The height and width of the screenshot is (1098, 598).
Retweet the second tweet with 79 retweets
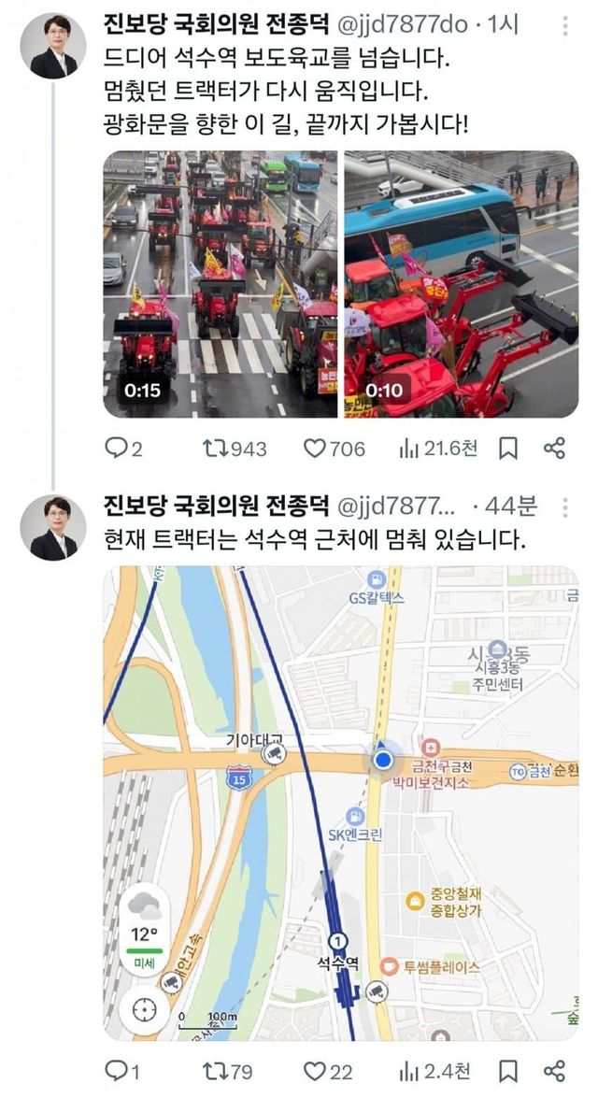click(x=228, y=1071)
